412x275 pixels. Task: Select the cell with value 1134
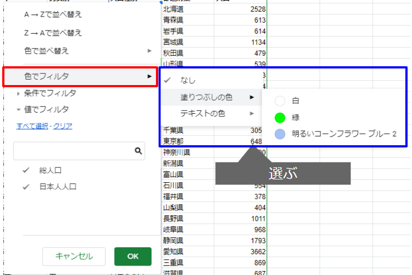pos(241,43)
